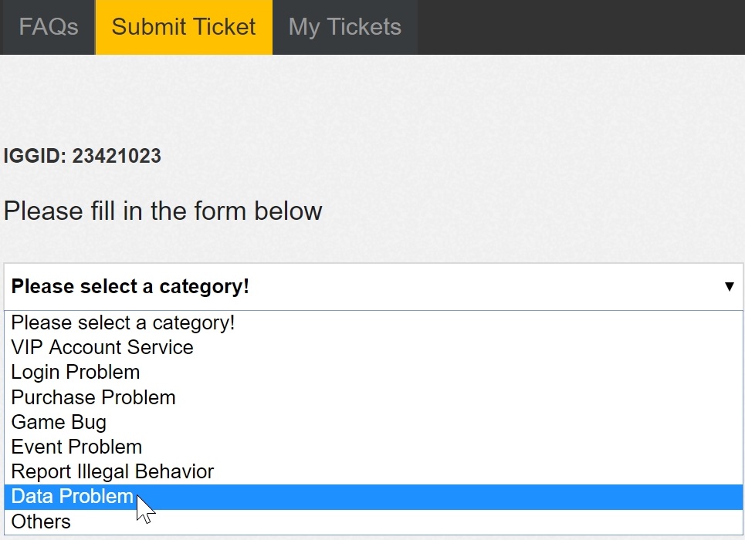This screenshot has width=745, height=540.
Task: Click the IGGID 23421023 text
Action: coord(82,156)
